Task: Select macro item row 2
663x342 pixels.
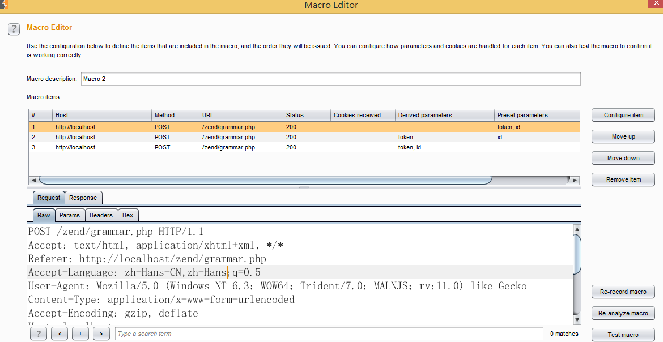Action: click(304, 137)
